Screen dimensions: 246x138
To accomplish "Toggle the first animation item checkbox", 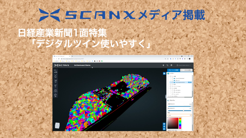I will coord(172,90).
